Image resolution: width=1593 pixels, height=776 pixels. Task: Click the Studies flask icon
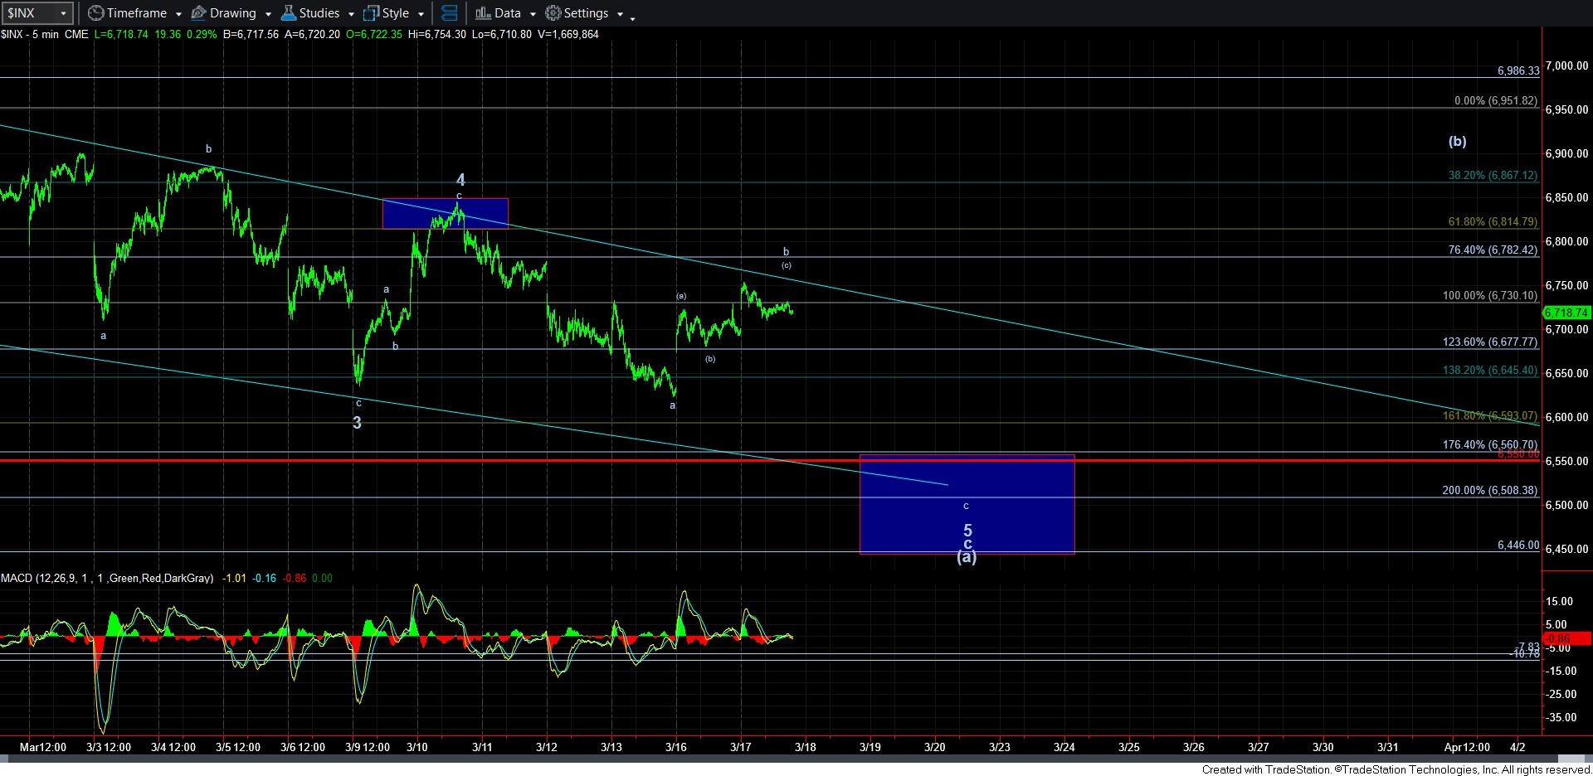point(289,13)
